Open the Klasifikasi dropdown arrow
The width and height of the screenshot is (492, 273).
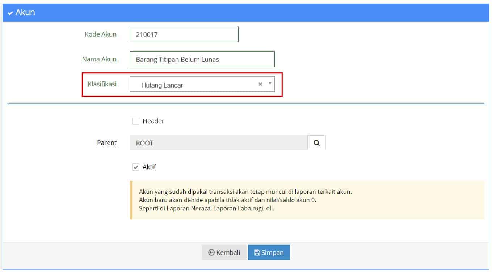tap(270, 84)
